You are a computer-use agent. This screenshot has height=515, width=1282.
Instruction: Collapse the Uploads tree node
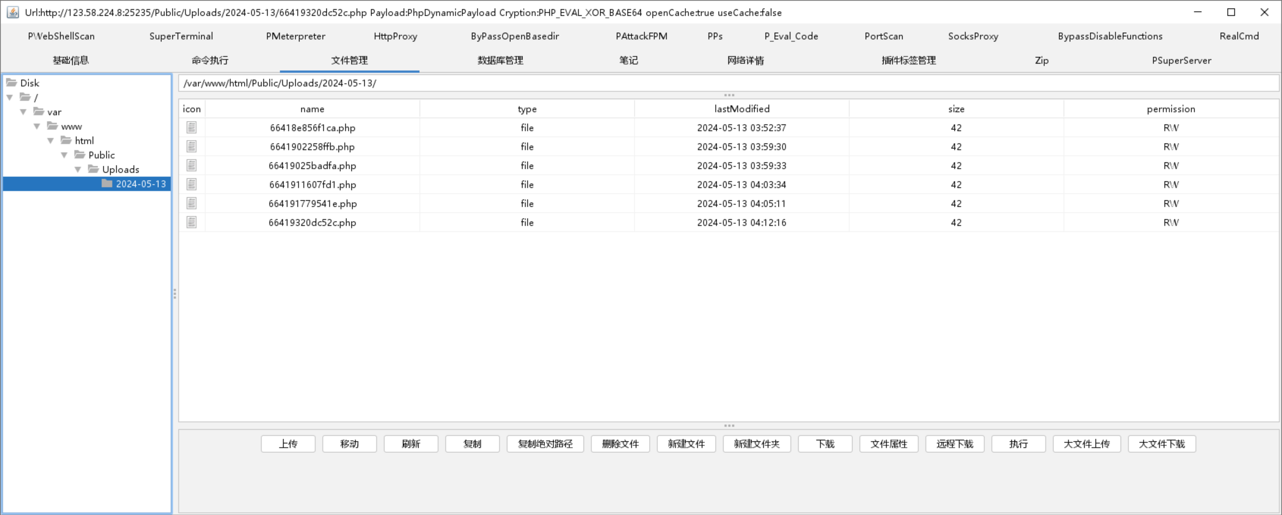pyautogui.click(x=78, y=169)
